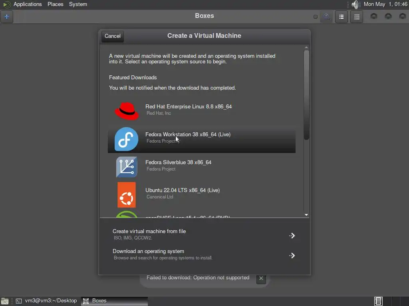Select Create virtual machine from file
Viewport: 409px width, 306px height.
coord(204,234)
